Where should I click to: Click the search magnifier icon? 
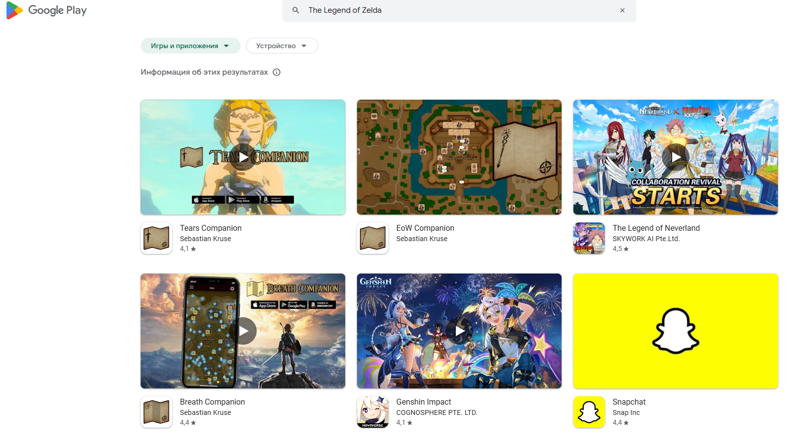coord(296,10)
